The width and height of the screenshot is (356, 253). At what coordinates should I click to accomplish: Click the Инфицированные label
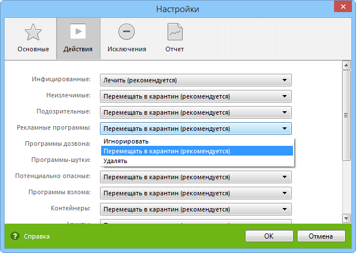click(61, 80)
